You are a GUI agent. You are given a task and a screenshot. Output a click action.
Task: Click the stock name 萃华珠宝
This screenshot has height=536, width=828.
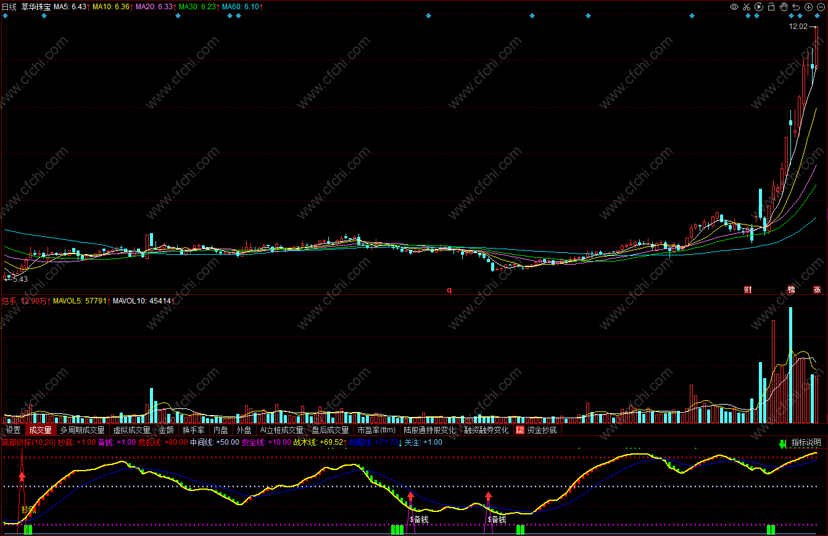(36, 7)
